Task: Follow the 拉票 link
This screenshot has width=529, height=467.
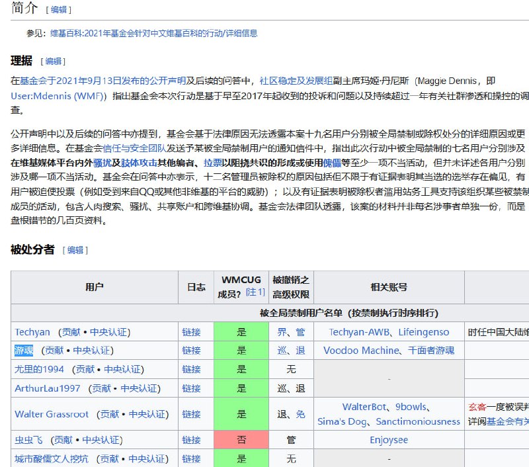Action: (x=212, y=163)
